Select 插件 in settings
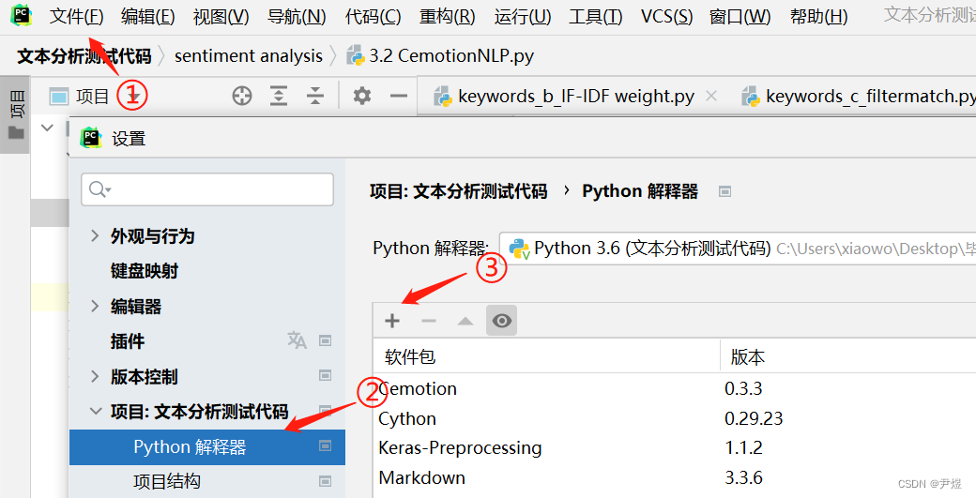 tap(127, 340)
